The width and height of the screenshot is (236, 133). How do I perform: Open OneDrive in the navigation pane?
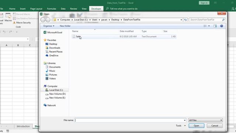tap(52, 55)
